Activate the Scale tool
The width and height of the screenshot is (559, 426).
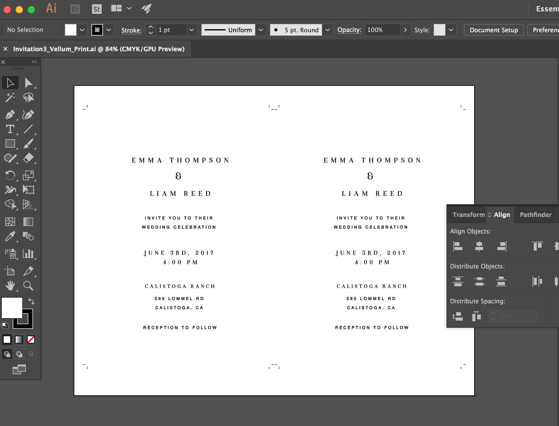pyautogui.click(x=29, y=175)
